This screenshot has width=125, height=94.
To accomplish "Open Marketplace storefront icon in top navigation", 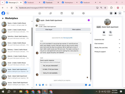I will [72, 13].
